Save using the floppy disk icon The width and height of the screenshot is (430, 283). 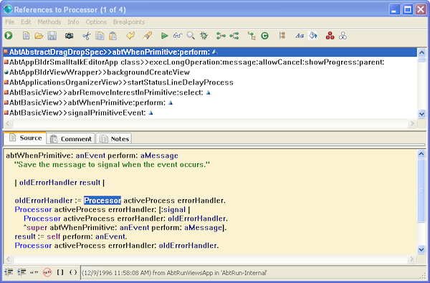point(52,36)
